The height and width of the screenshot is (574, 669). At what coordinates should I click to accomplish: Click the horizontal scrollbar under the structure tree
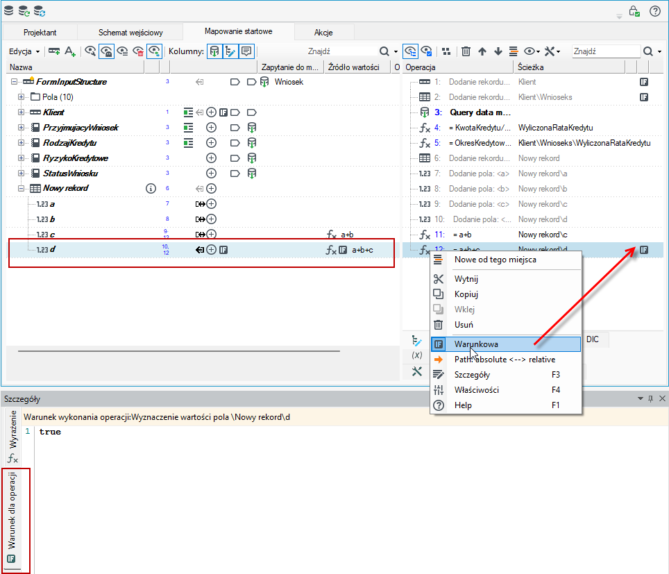coord(179,351)
